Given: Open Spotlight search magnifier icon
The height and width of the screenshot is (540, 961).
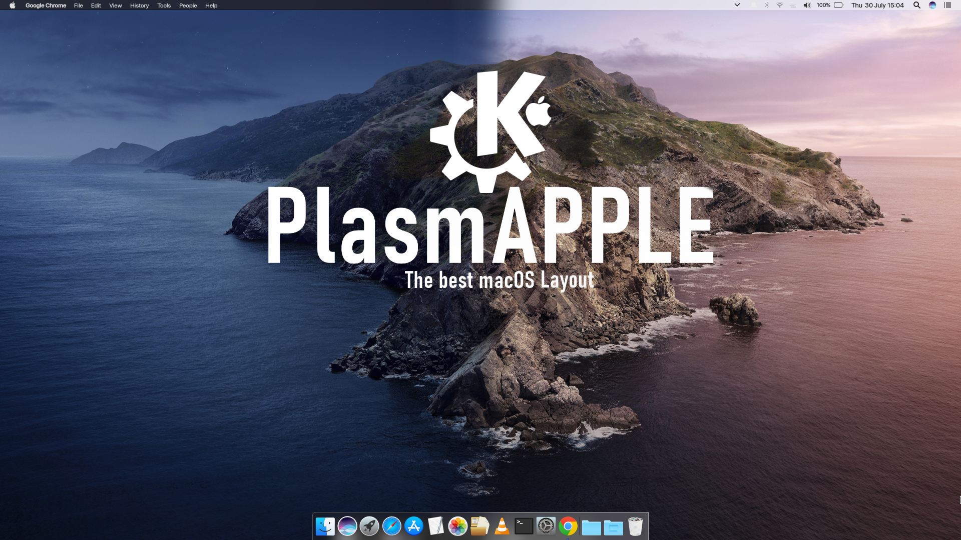Looking at the screenshot, I should [x=917, y=5].
